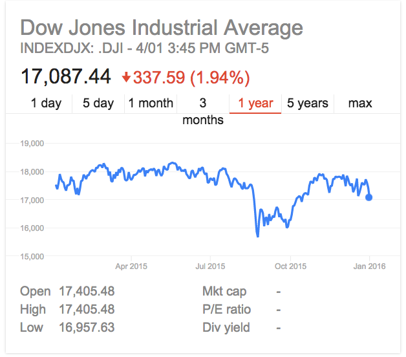The image size is (406, 357).
Task: Choose the 3 months range tab
Action: (203, 111)
